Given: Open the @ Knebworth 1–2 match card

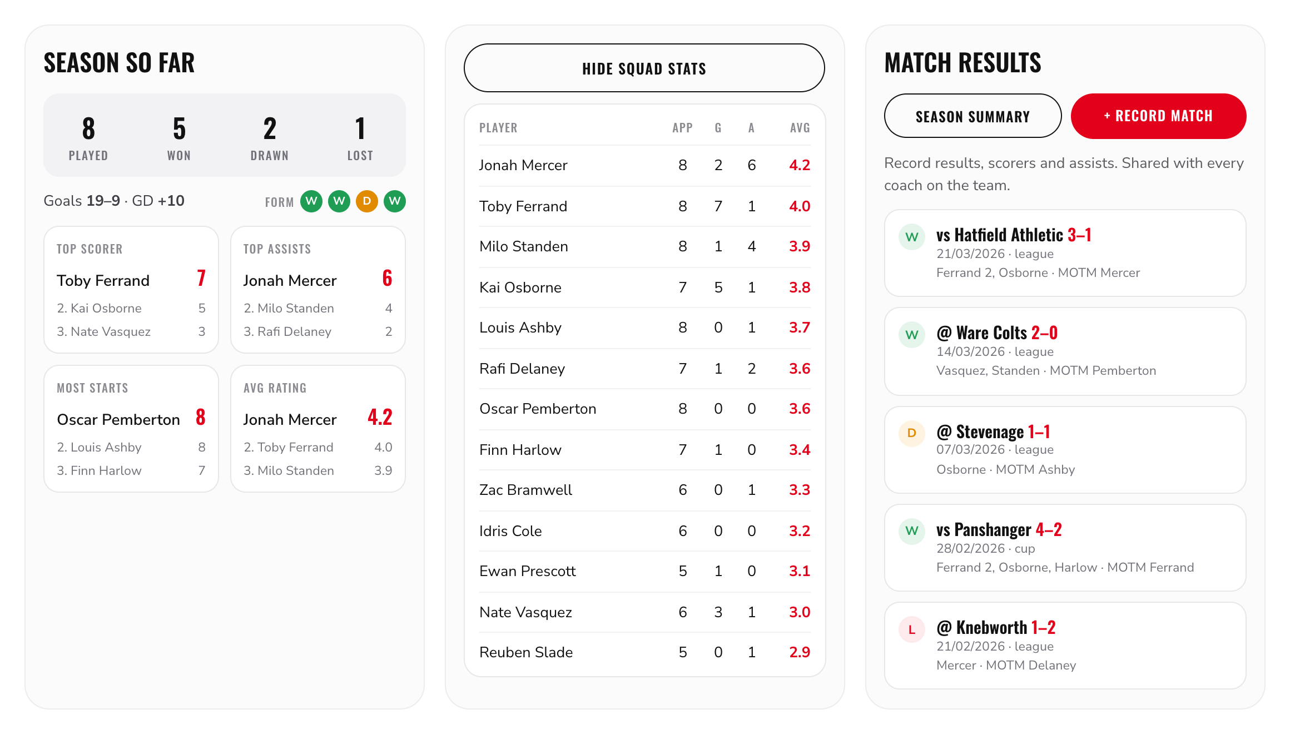Looking at the screenshot, I should (1065, 646).
